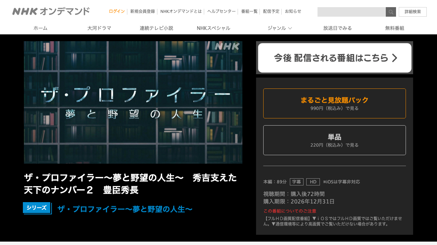This screenshot has width=437, height=245.
Task: Open 配信予定 schedule link
Action: coord(271,11)
